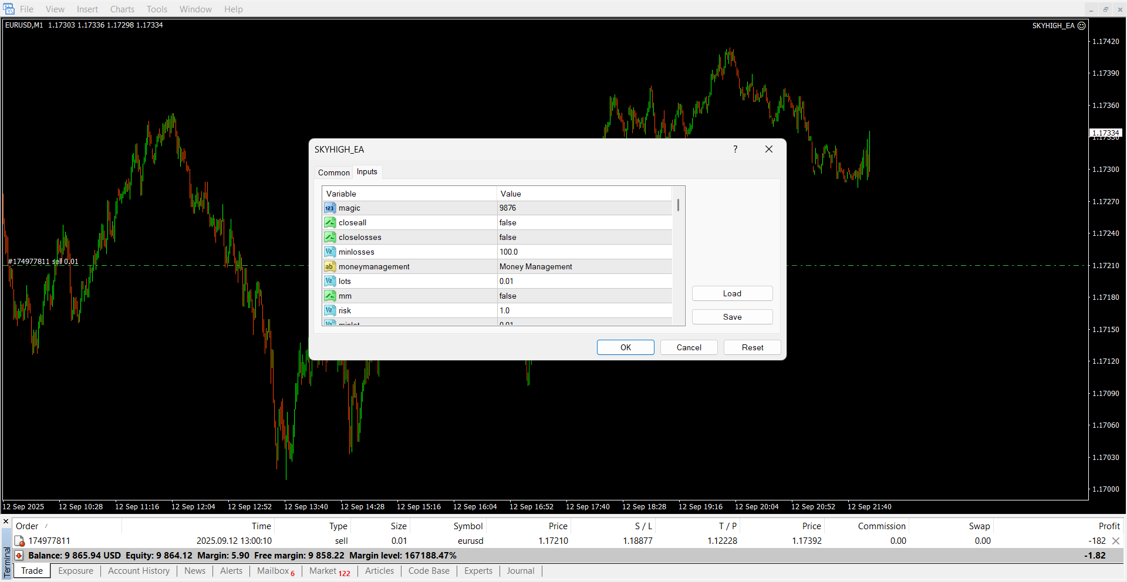This screenshot has width=1127, height=582.
Task: Switch to the Common tab
Action: (x=333, y=172)
